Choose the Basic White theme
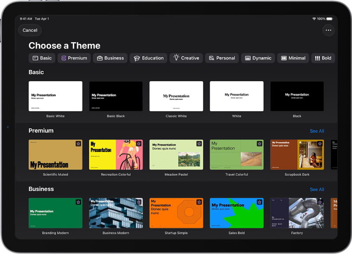The width and height of the screenshot is (352, 254). [x=55, y=96]
